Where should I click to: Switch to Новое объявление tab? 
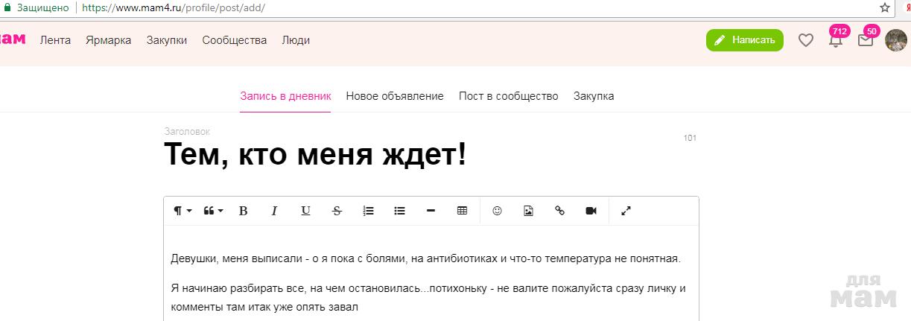pos(395,96)
